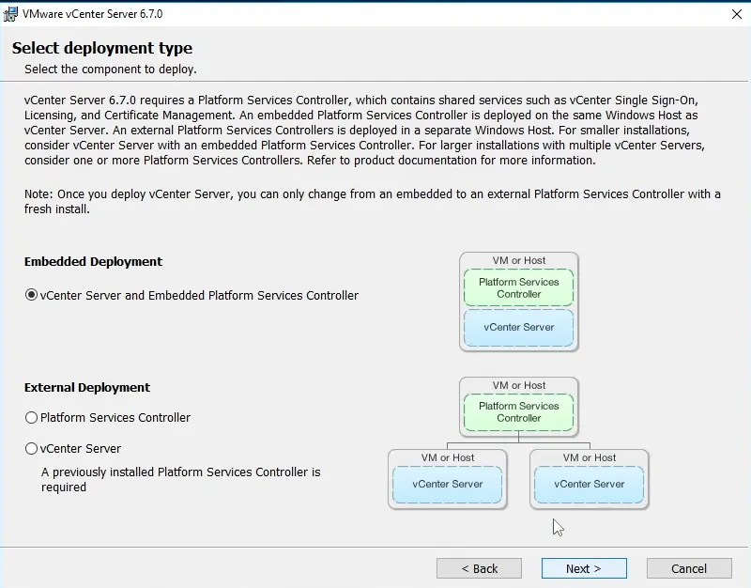Go to the previous step with Back
This screenshot has height=588, width=751.
[479, 568]
